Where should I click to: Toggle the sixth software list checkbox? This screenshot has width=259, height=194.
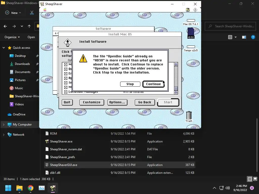(x=66, y=87)
